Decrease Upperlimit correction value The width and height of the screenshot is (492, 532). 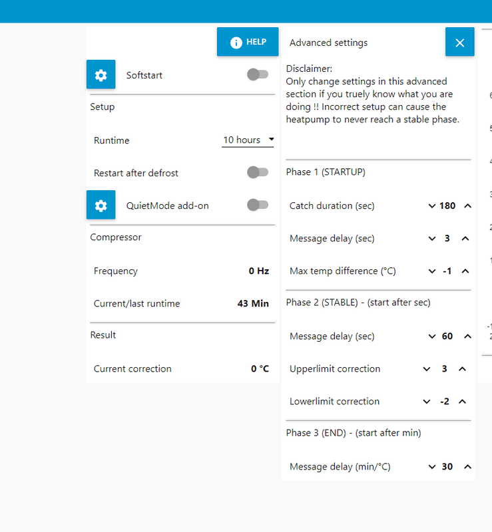427,369
